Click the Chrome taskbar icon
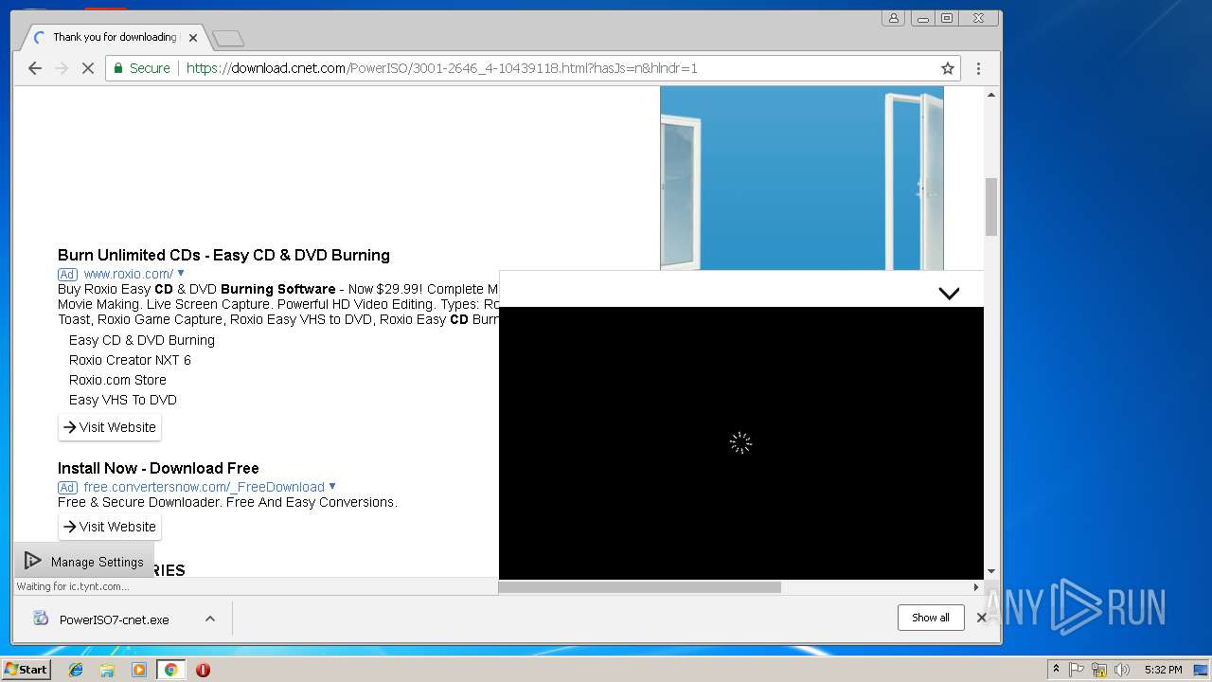Image resolution: width=1212 pixels, height=682 pixels. (171, 670)
